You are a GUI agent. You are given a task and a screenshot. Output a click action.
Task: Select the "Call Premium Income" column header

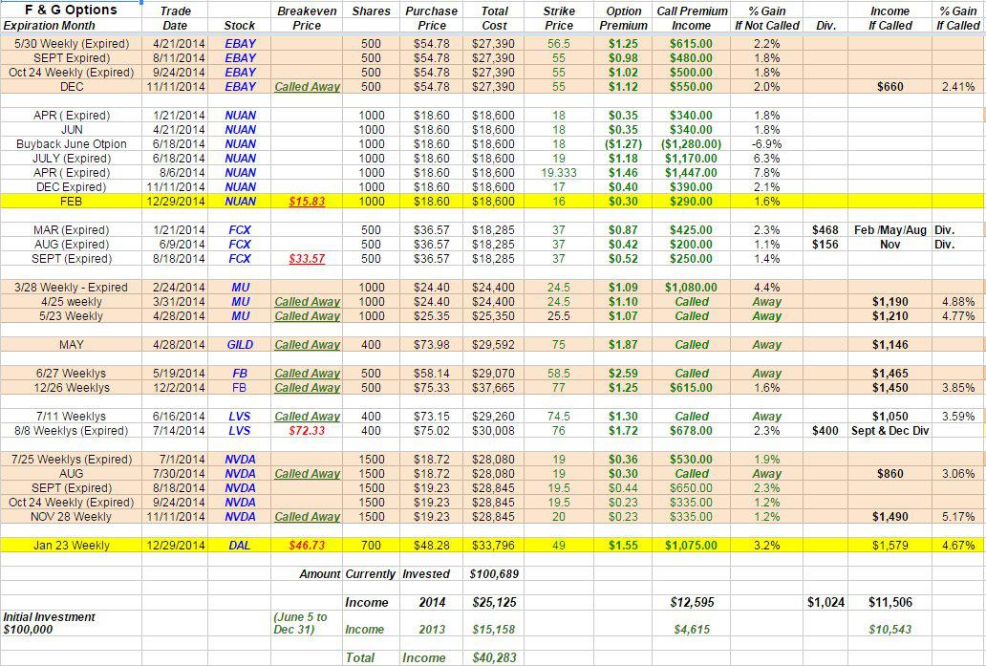tap(692, 18)
